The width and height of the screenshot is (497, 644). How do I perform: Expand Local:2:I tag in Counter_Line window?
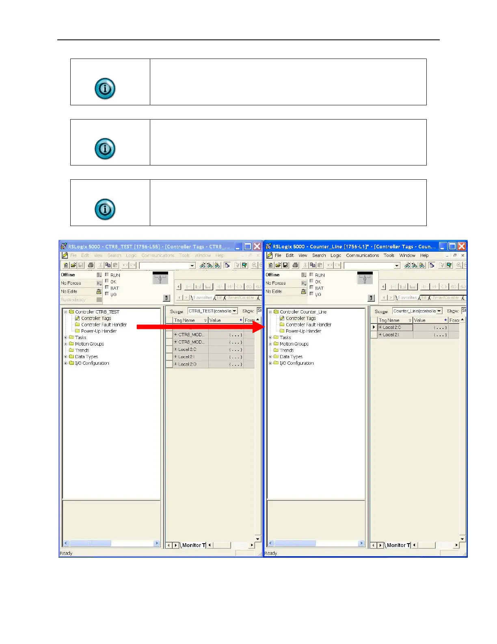pos(380,335)
